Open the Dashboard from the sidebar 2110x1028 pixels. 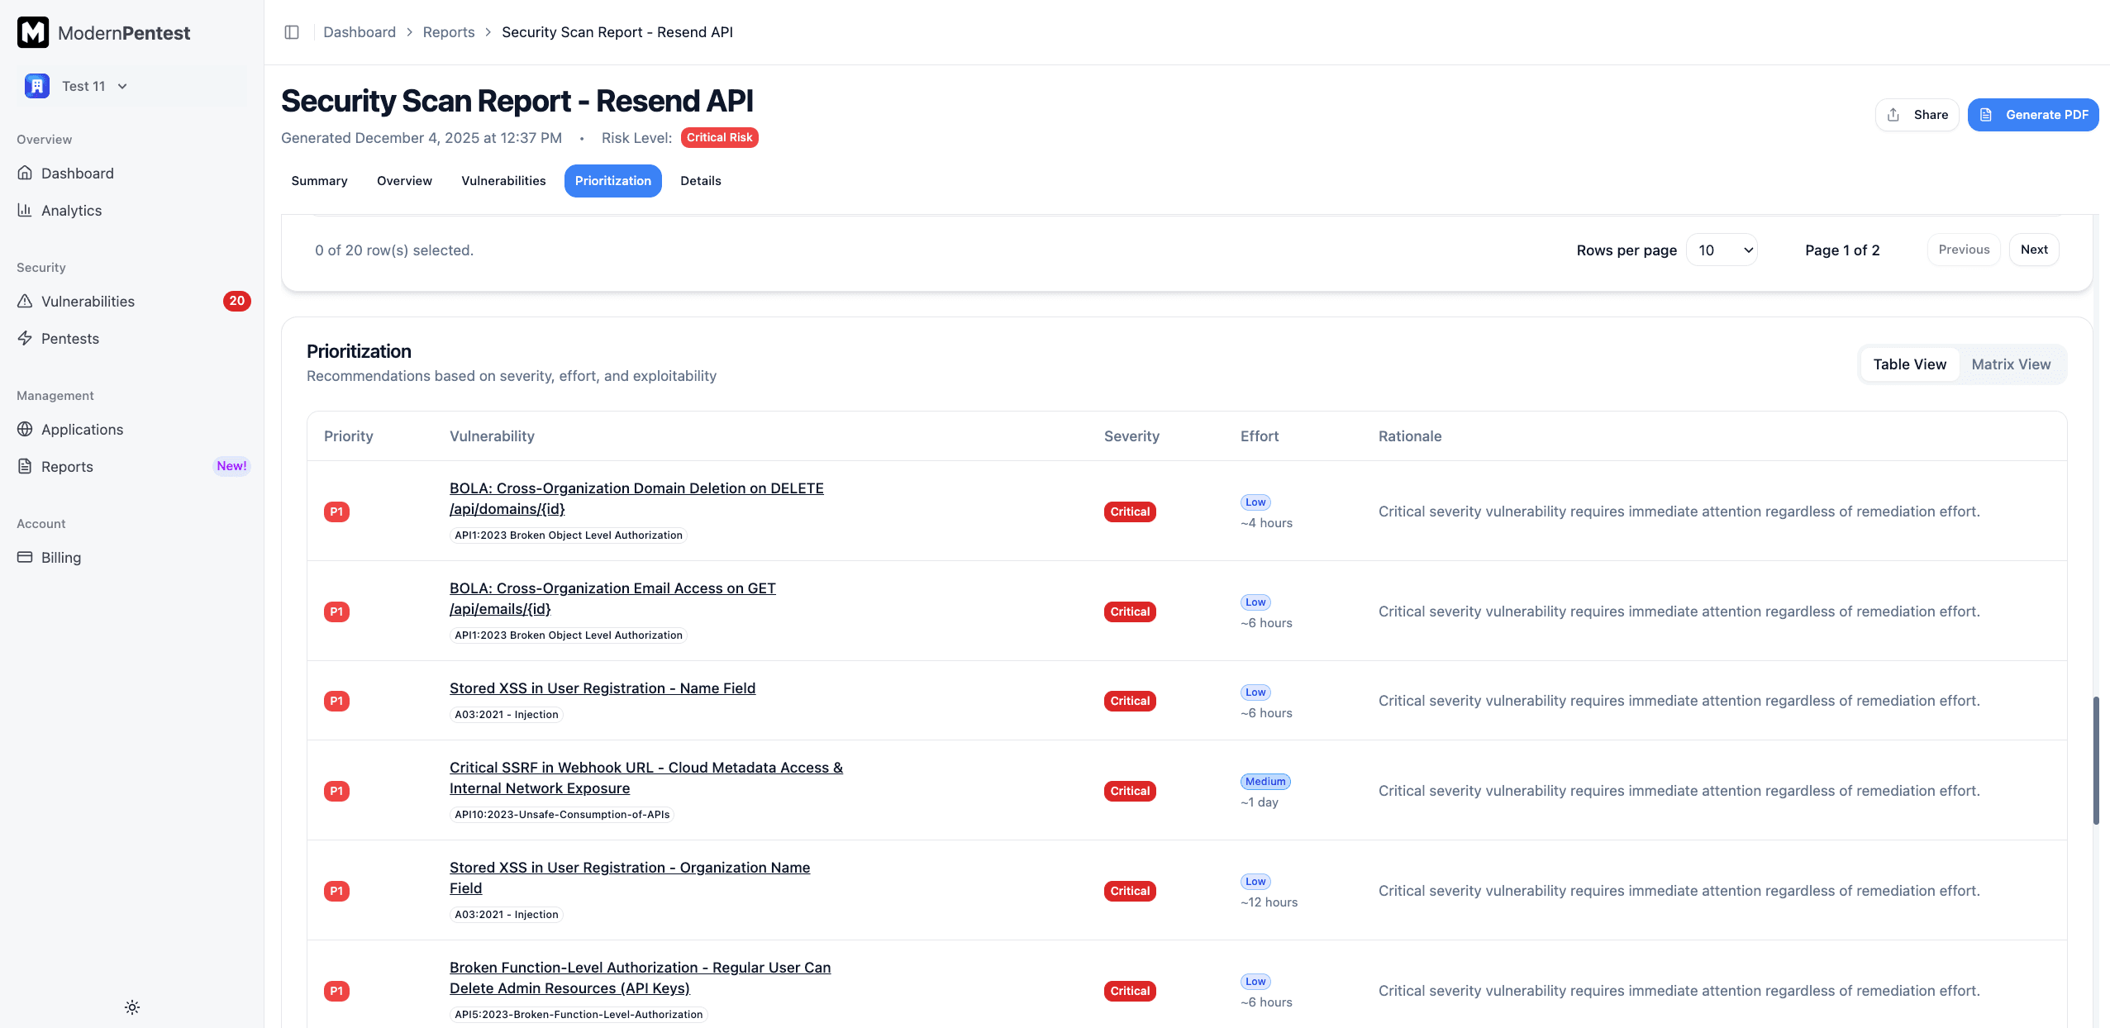click(78, 173)
